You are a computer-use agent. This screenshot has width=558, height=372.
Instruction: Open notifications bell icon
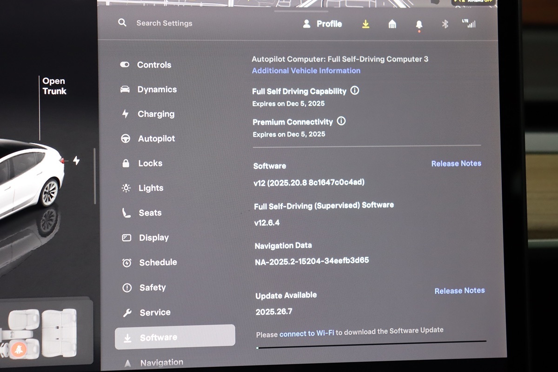pyautogui.click(x=419, y=25)
